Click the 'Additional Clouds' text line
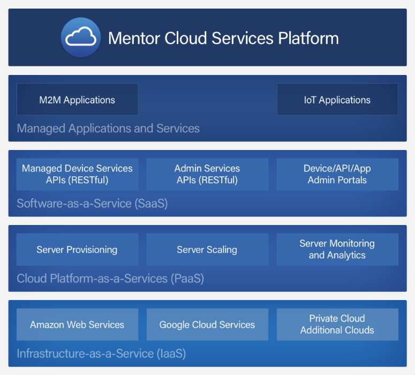This screenshot has height=375, width=415. (337, 330)
